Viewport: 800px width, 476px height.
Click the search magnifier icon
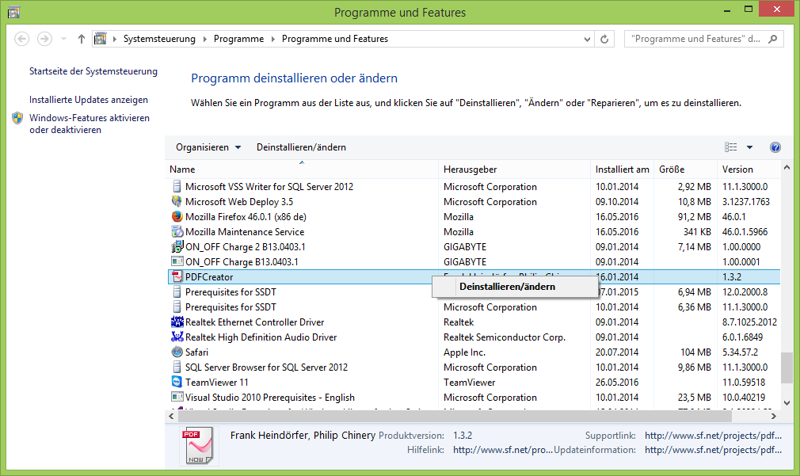773,39
